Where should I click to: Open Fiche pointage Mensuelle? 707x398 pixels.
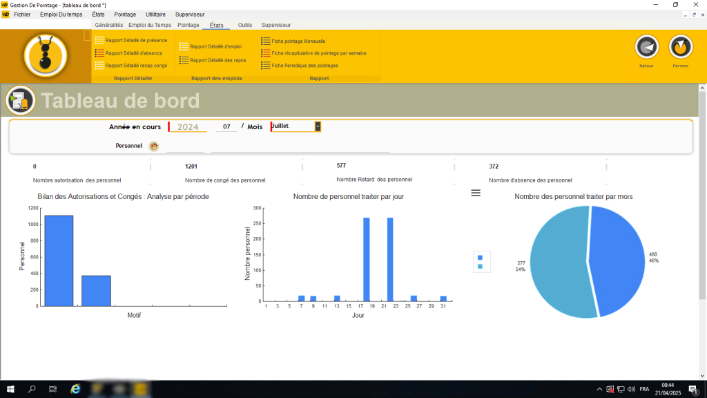297,40
